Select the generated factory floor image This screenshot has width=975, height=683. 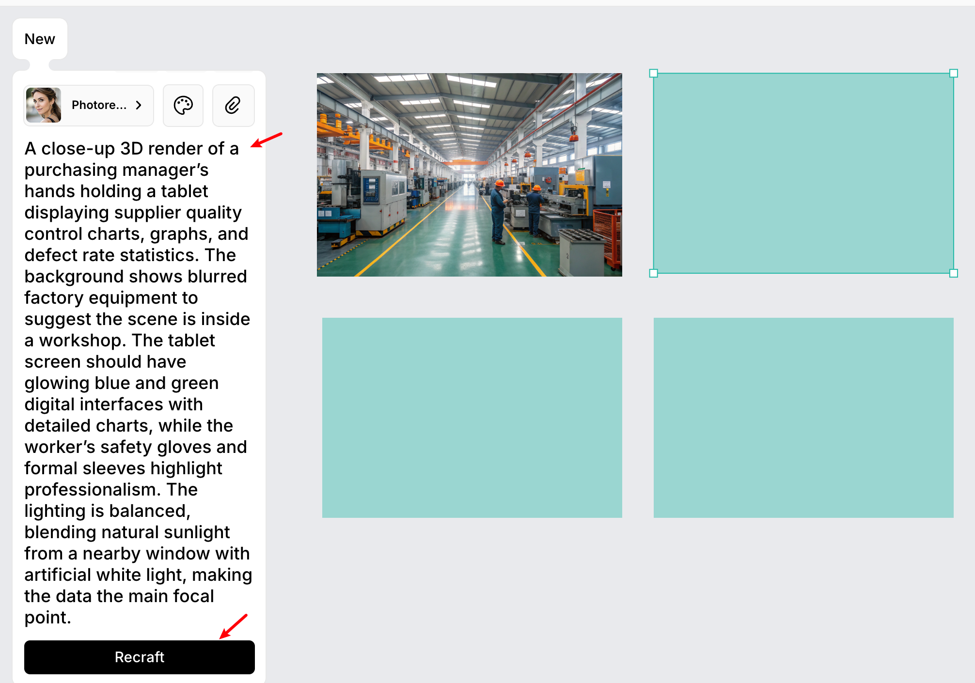(469, 175)
